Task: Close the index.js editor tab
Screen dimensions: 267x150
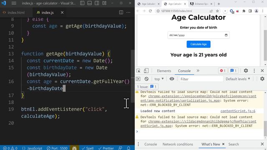Action: click(x=62, y=12)
